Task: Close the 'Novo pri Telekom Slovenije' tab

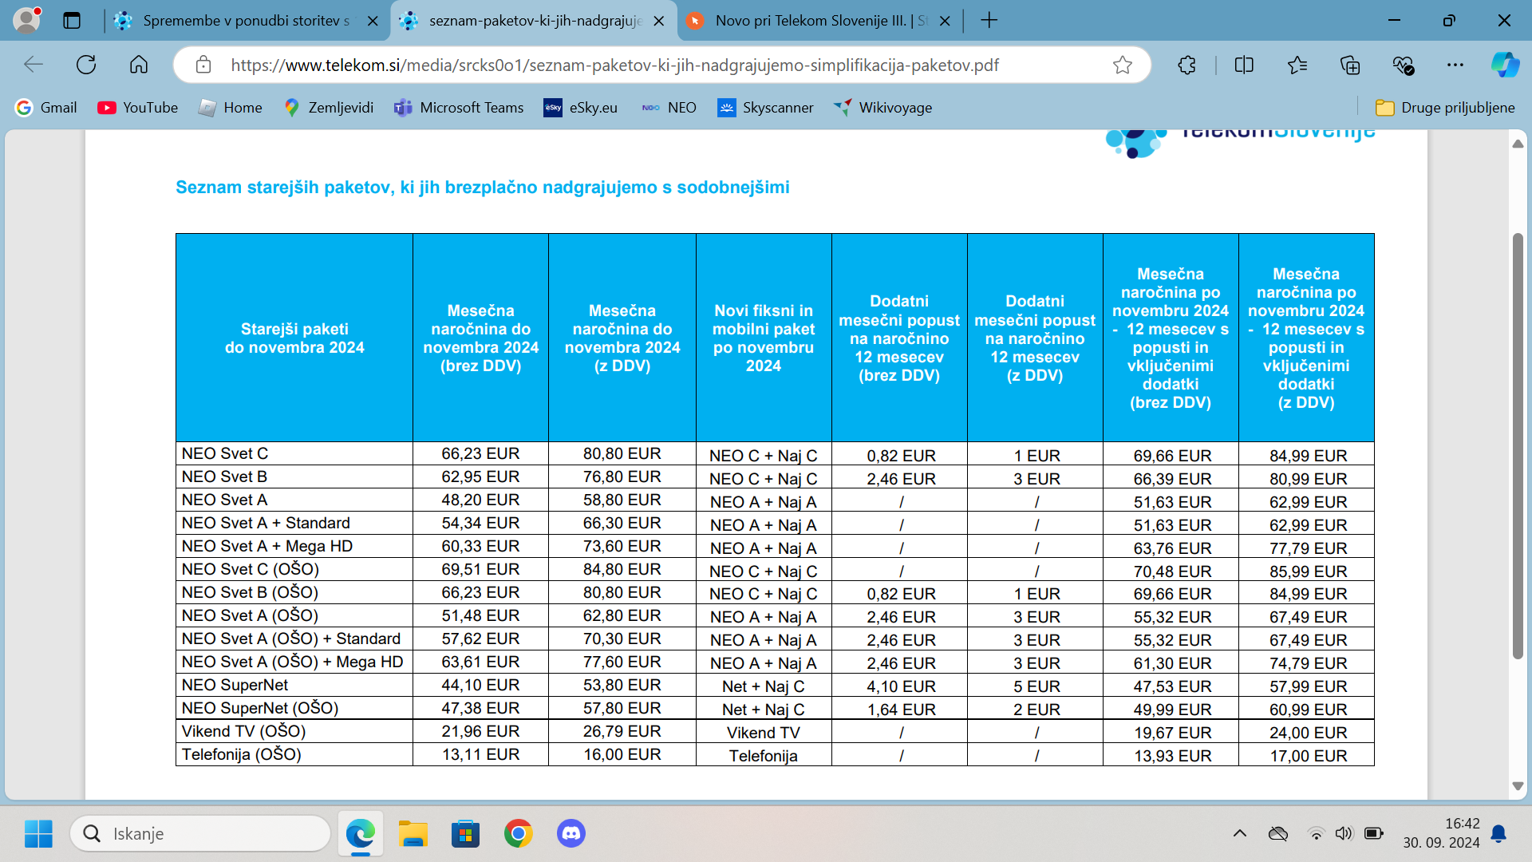Action: click(946, 21)
